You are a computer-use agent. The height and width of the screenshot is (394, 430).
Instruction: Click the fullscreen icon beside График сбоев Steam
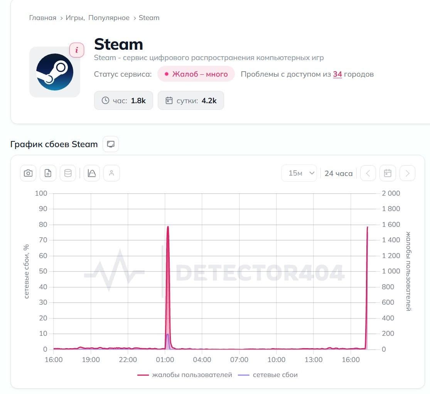[x=111, y=144]
